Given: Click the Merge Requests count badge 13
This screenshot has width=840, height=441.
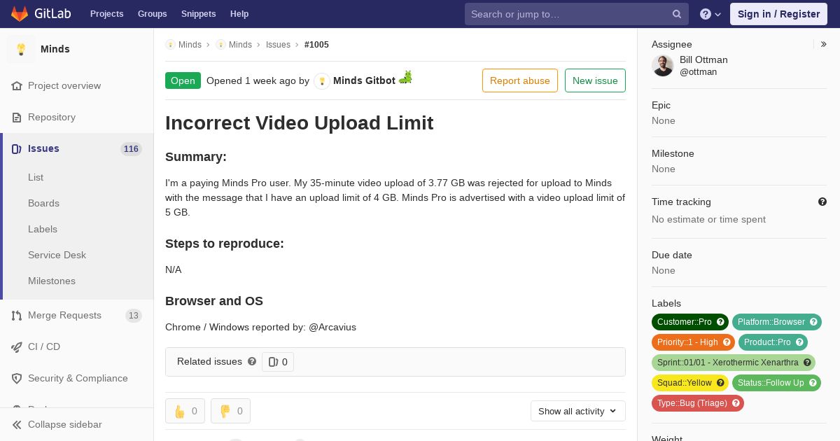Looking at the screenshot, I should (x=134, y=316).
